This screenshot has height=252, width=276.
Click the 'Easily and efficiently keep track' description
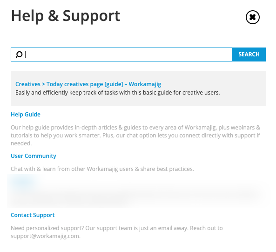pyautogui.click(x=118, y=92)
